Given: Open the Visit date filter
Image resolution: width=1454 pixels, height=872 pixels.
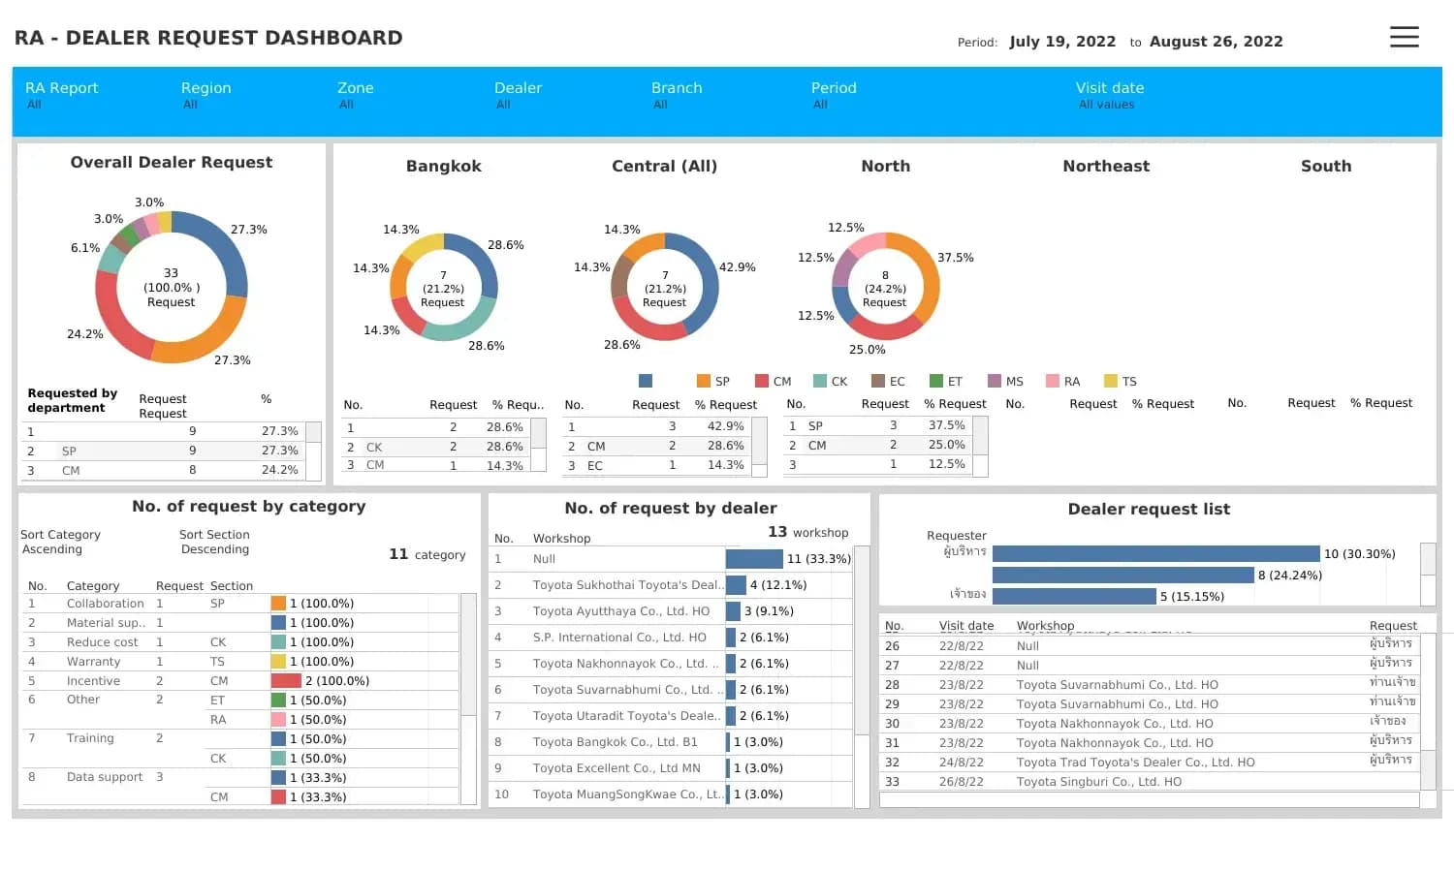Looking at the screenshot, I should (1110, 95).
